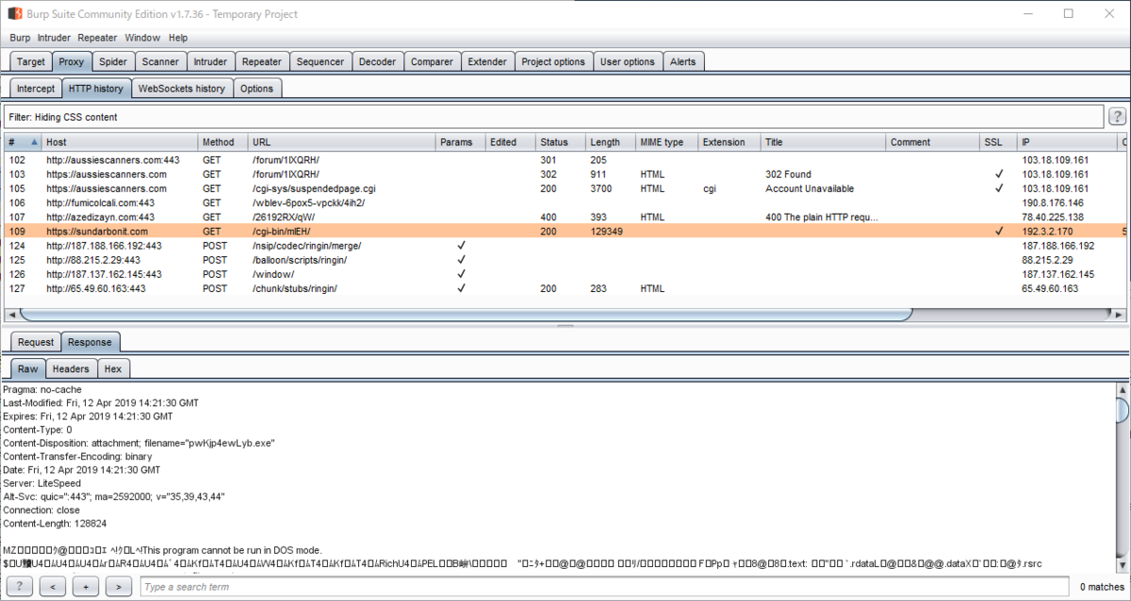The width and height of the screenshot is (1131, 601).
Task: Open the Repeater menu
Action: click(x=97, y=38)
